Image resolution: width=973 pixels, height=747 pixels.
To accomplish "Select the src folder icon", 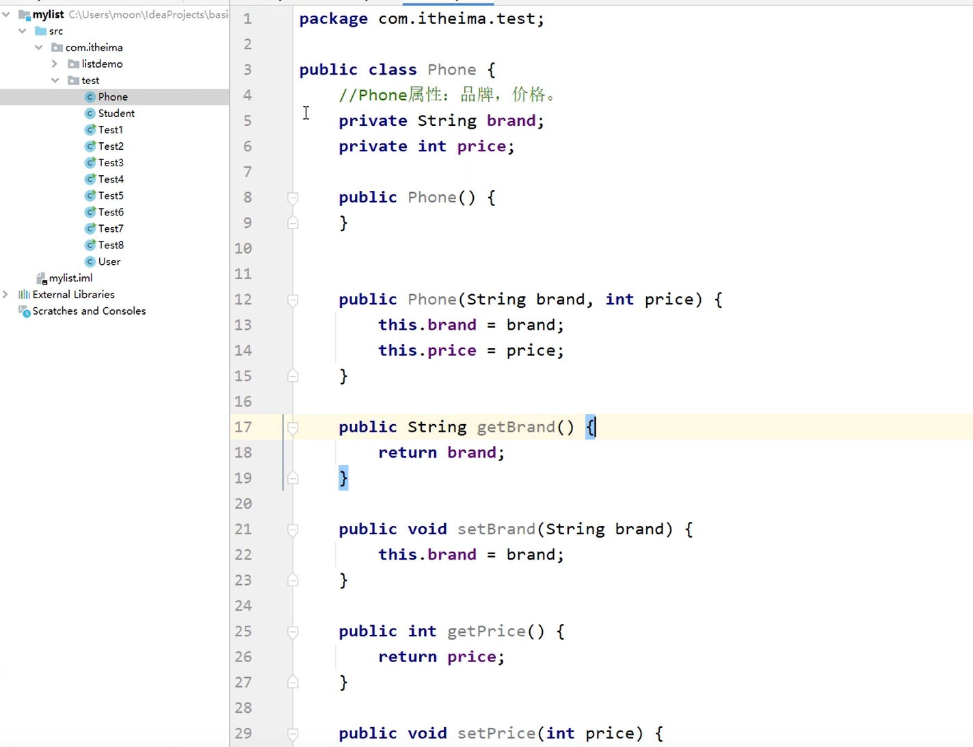I will 39,31.
